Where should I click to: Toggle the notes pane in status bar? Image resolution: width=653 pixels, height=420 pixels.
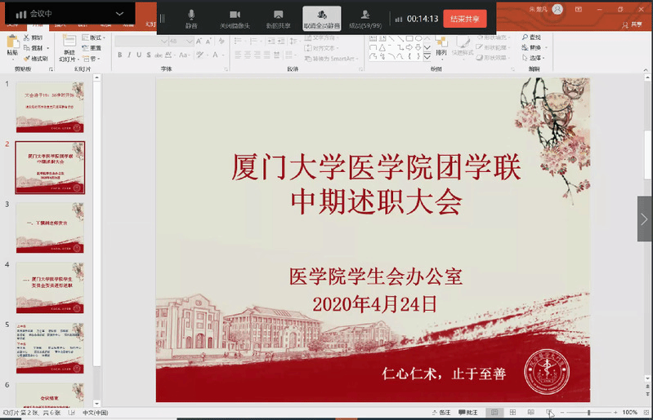click(x=441, y=413)
